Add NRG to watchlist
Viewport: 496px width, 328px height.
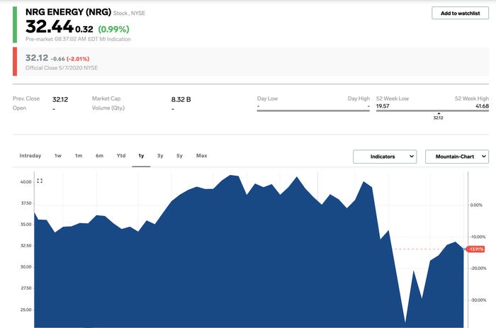pyautogui.click(x=460, y=13)
